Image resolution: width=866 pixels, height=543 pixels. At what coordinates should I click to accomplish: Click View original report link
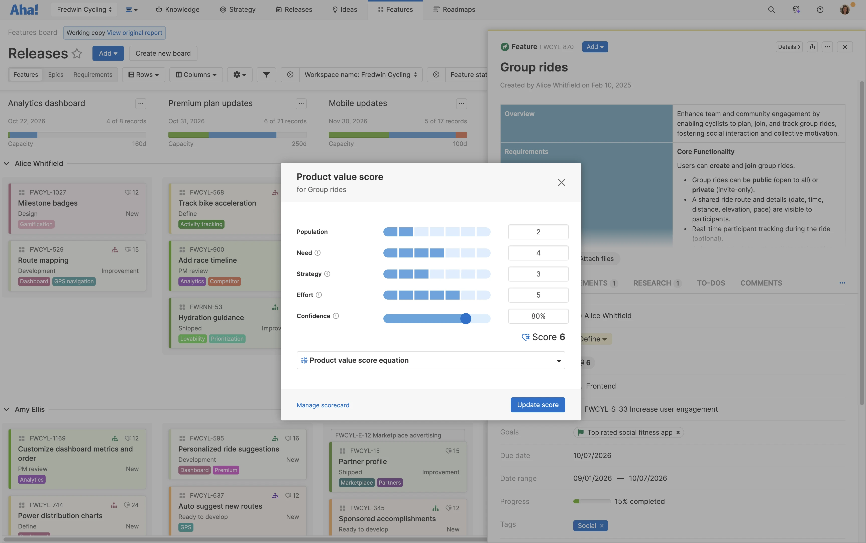click(x=135, y=33)
